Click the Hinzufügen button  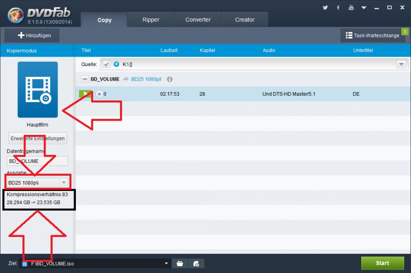(32, 35)
